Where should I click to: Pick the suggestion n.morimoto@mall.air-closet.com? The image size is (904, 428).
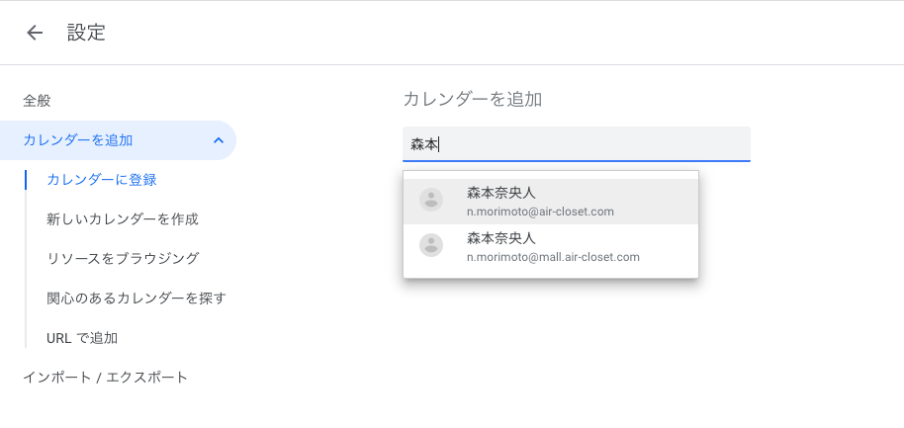pos(553,257)
